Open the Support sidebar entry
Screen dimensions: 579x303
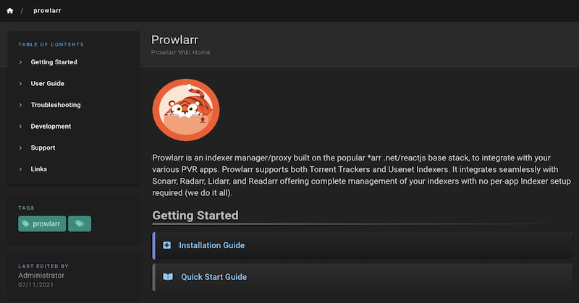coord(43,148)
